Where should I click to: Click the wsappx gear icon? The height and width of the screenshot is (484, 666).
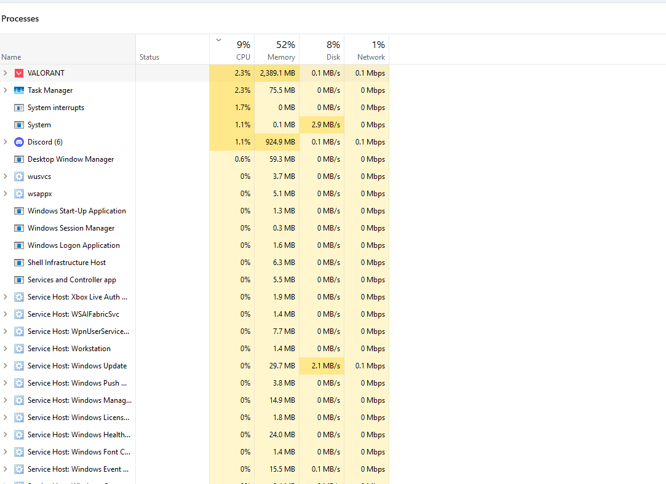pyautogui.click(x=18, y=194)
